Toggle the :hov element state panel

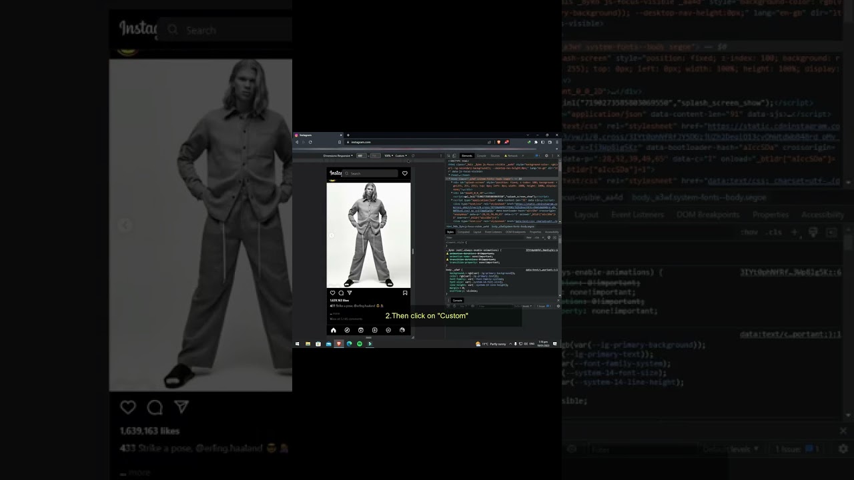pos(529,237)
